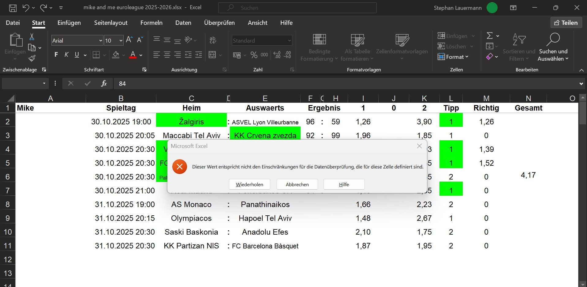Click the accounting number format icon
The image size is (587, 287).
pos(237,55)
